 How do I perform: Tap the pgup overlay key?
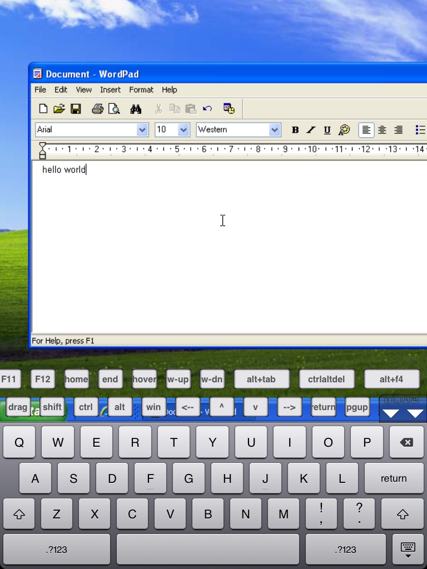(x=358, y=407)
